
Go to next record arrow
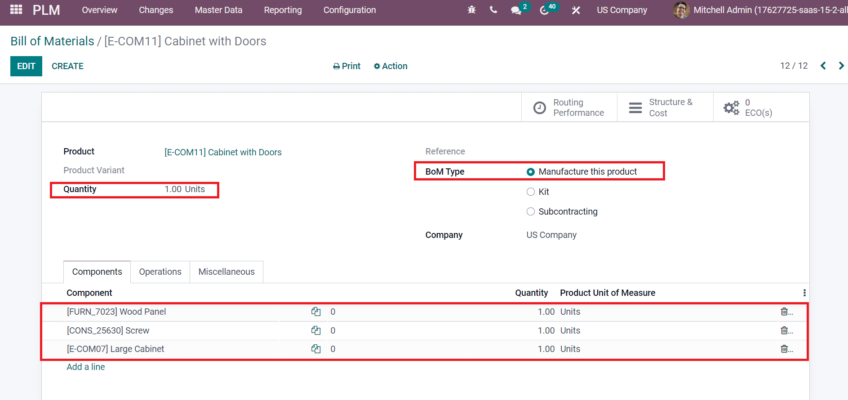(x=841, y=66)
